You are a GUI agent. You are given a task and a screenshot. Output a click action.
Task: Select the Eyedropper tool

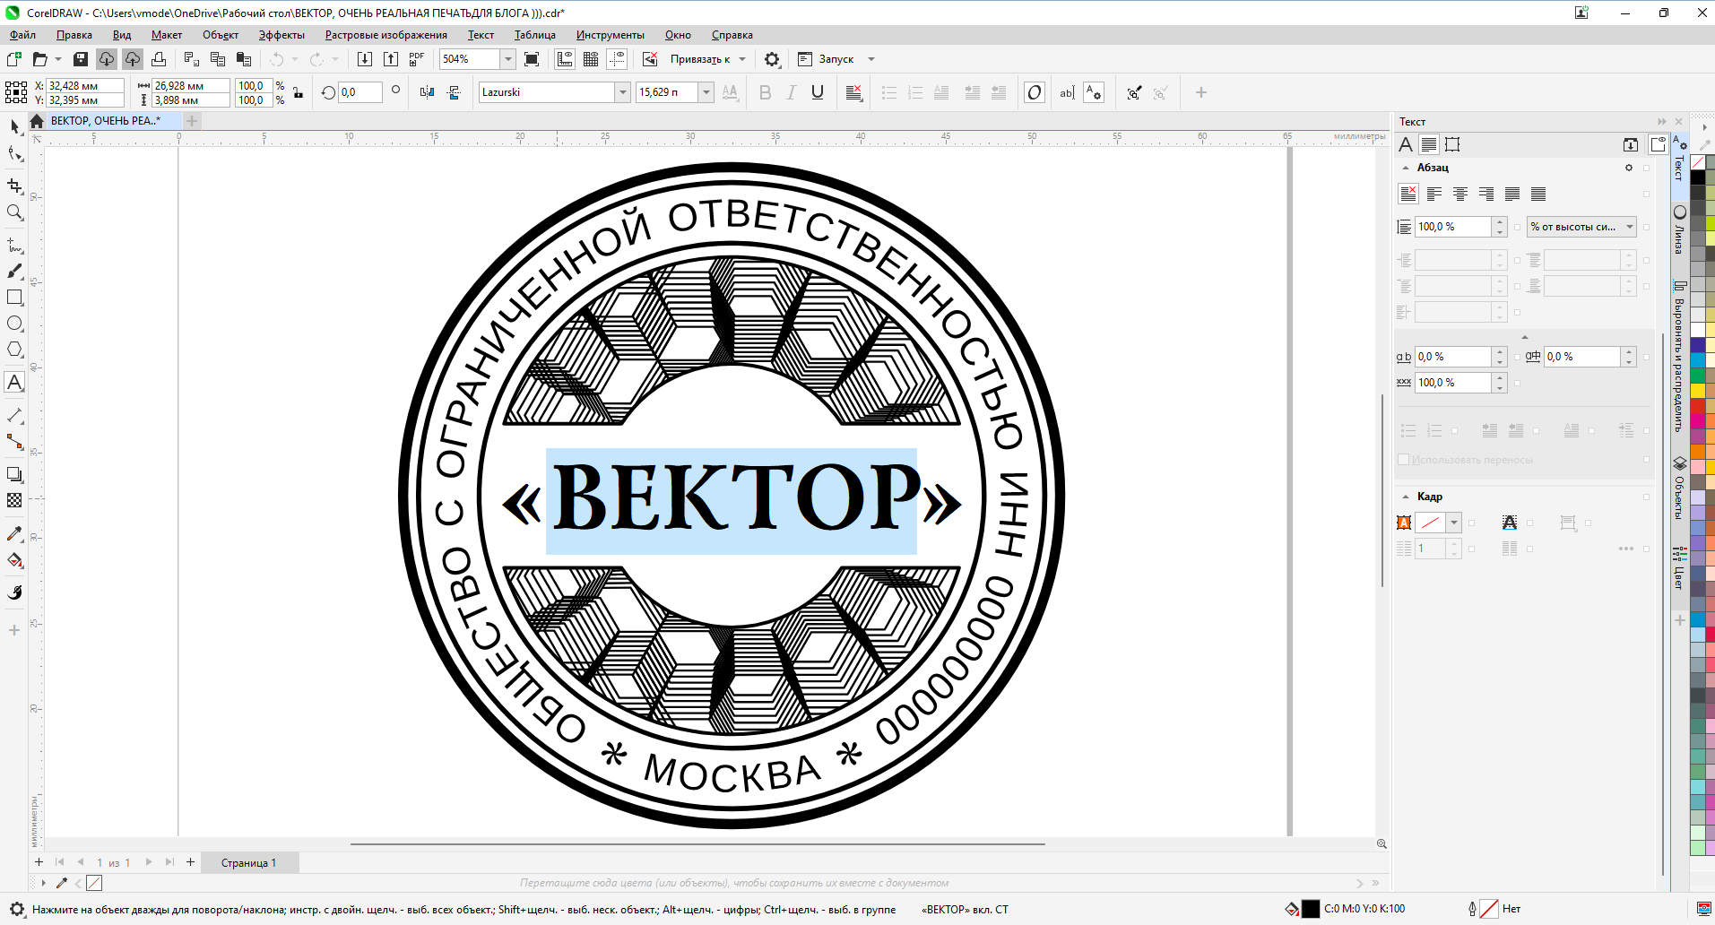(14, 533)
